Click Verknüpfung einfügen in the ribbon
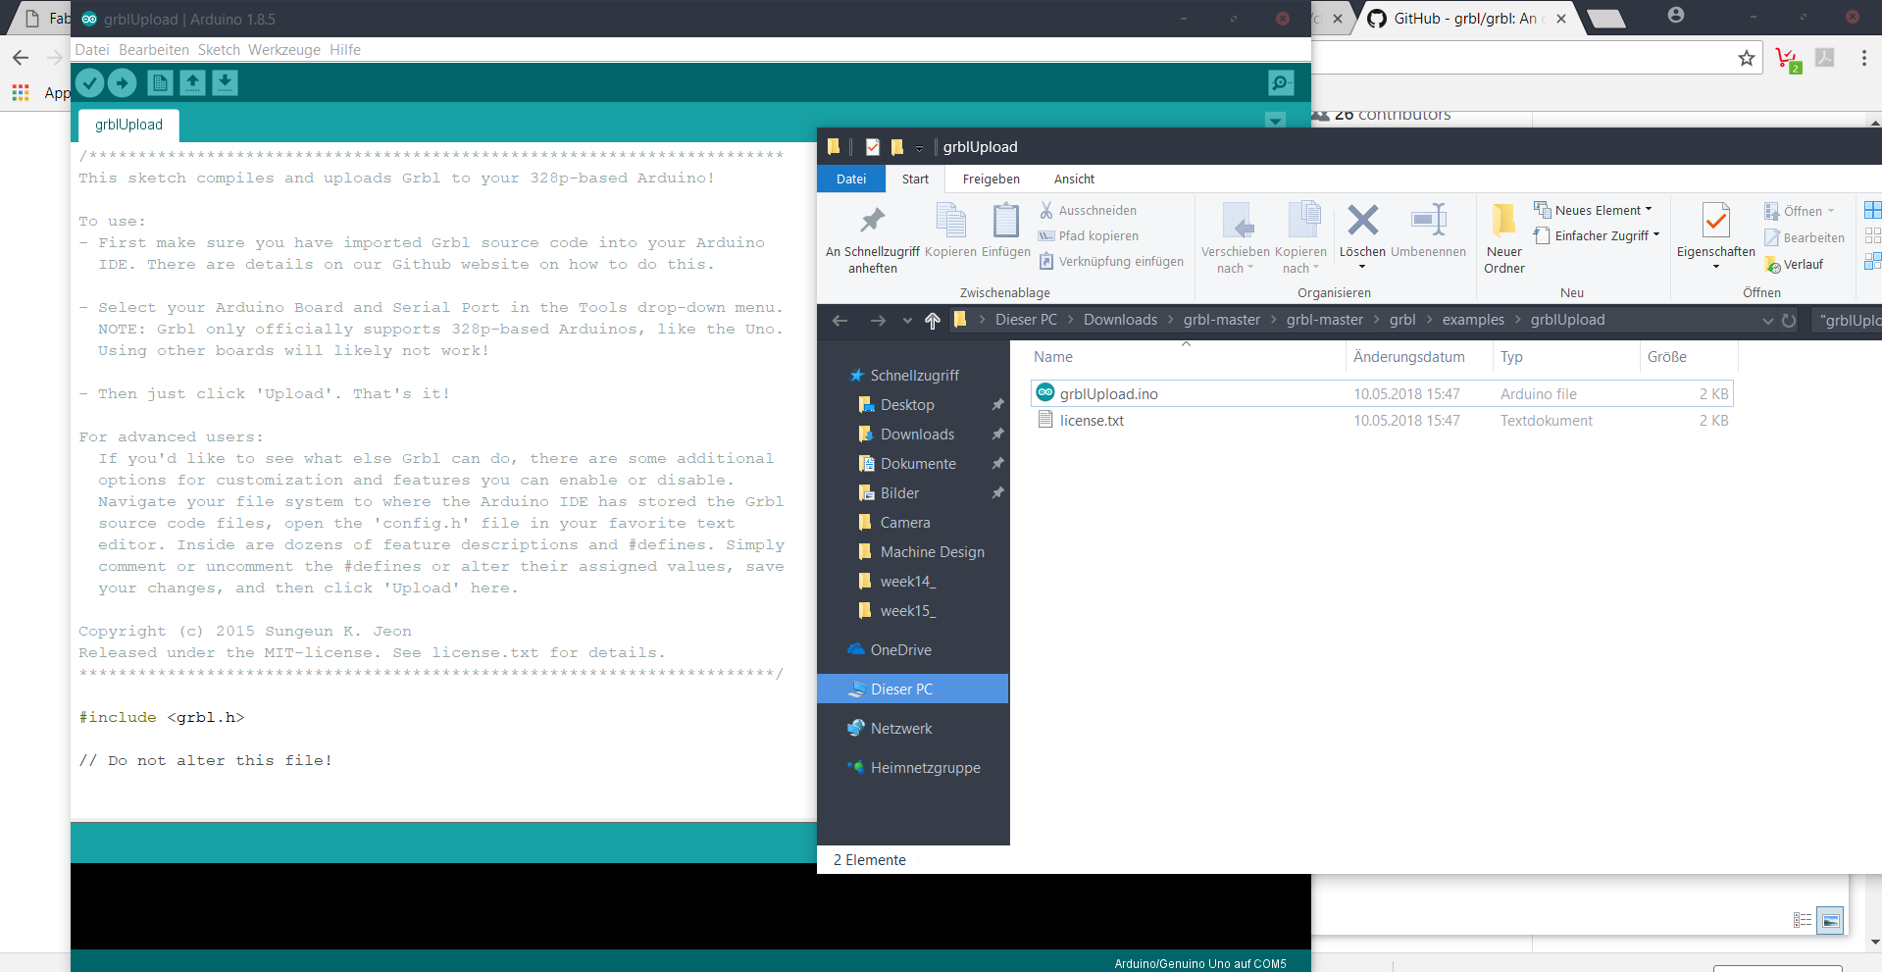This screenshot has width=1882, height=972. [x=1111, y=262]
